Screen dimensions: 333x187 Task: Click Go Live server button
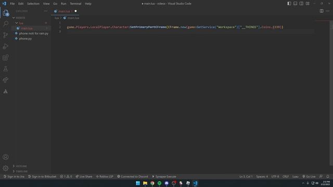(309, 177)
